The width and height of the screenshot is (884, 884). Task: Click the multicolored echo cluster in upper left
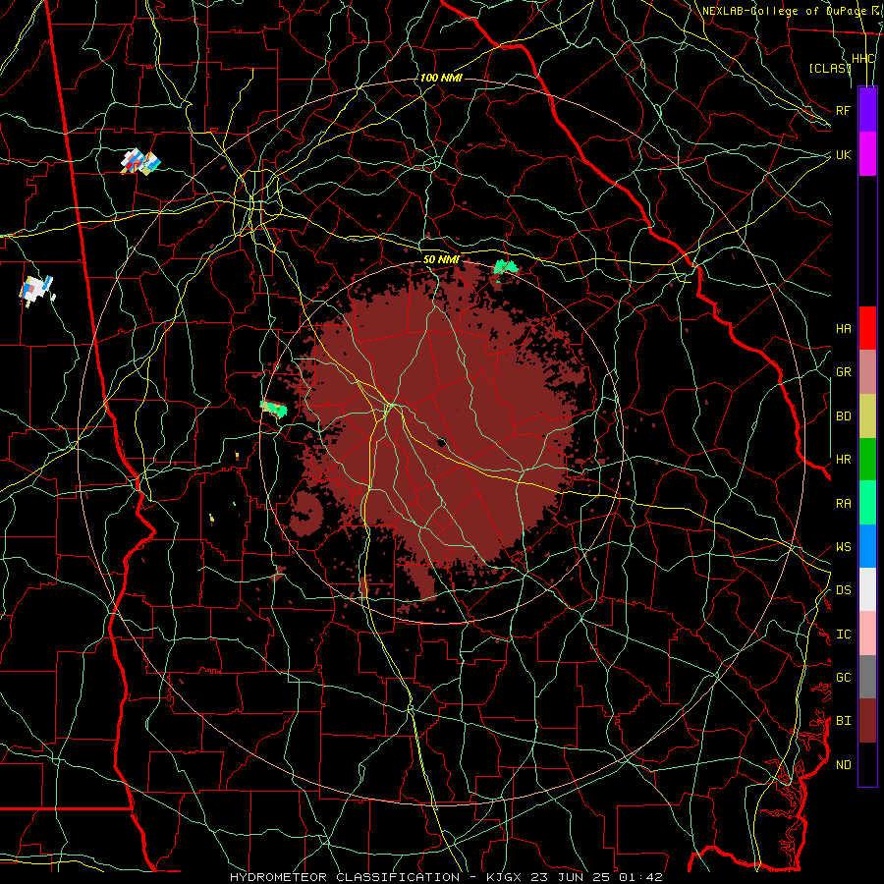tap(140, 162)
